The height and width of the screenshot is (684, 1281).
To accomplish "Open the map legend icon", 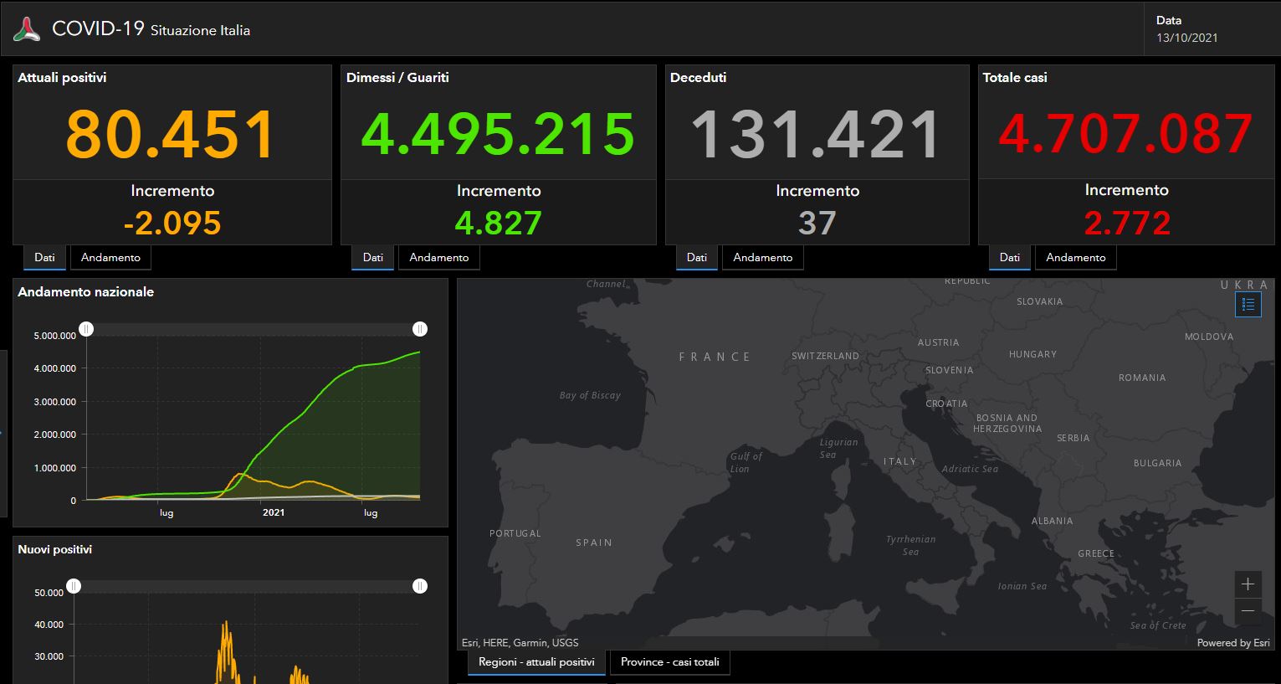I will pyautogui.click(x=1248, y=305).
